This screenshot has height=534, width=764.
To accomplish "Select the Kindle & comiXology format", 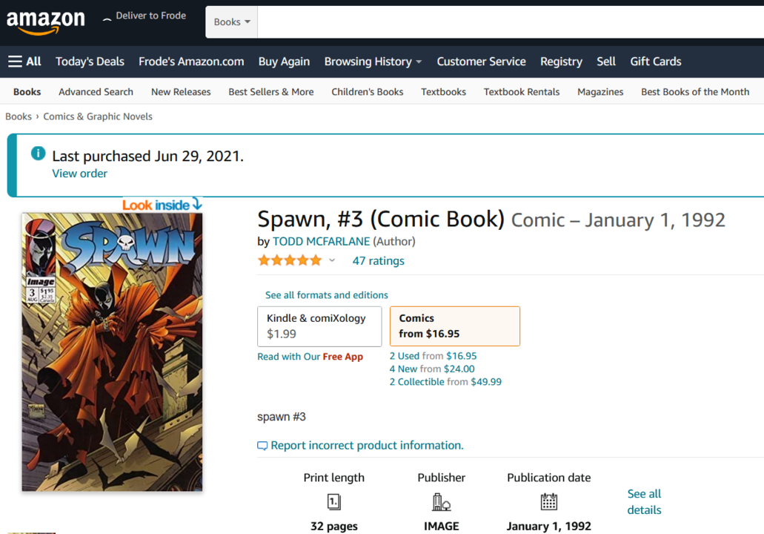I will [319, 326].
